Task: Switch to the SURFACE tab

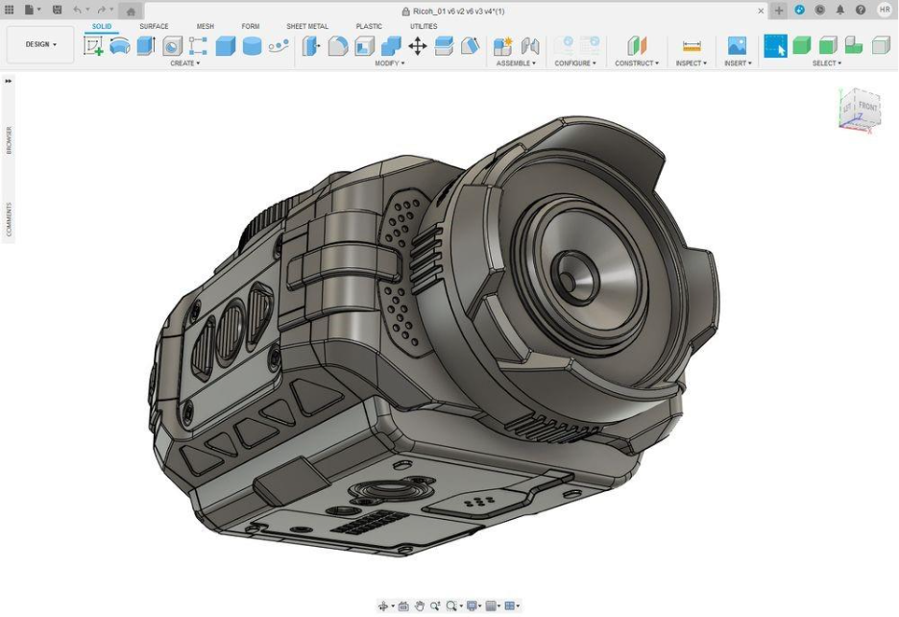Action: pyautogui.click(x=154, y=26)
